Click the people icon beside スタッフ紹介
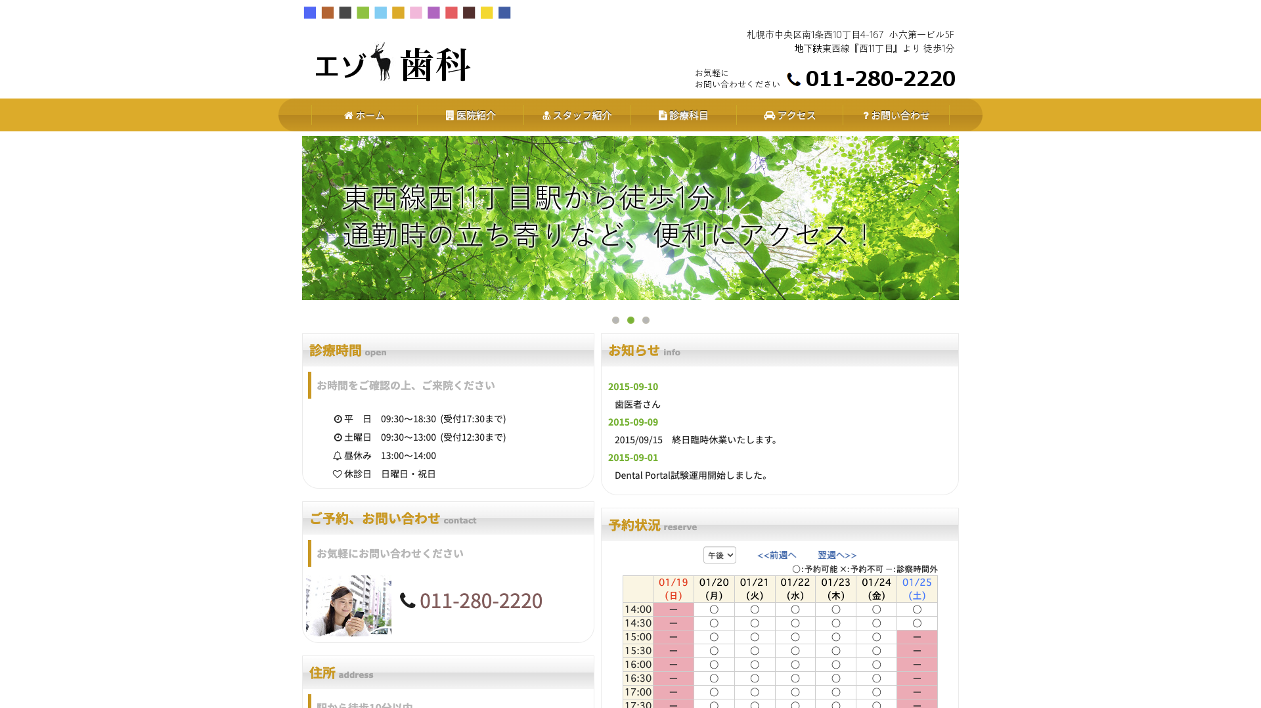The width and height of the screenshot is (1261, 708). click(x=548, y=115)
